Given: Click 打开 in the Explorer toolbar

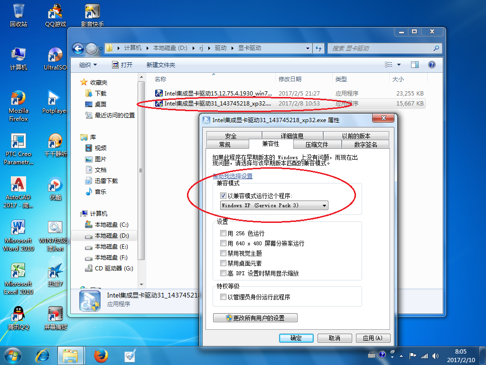Looking at the screenshot, I should (122, 65).
